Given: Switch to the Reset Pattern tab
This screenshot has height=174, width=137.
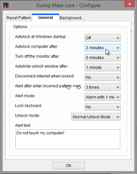Looking at the screenshot, I should click(19, 18).
